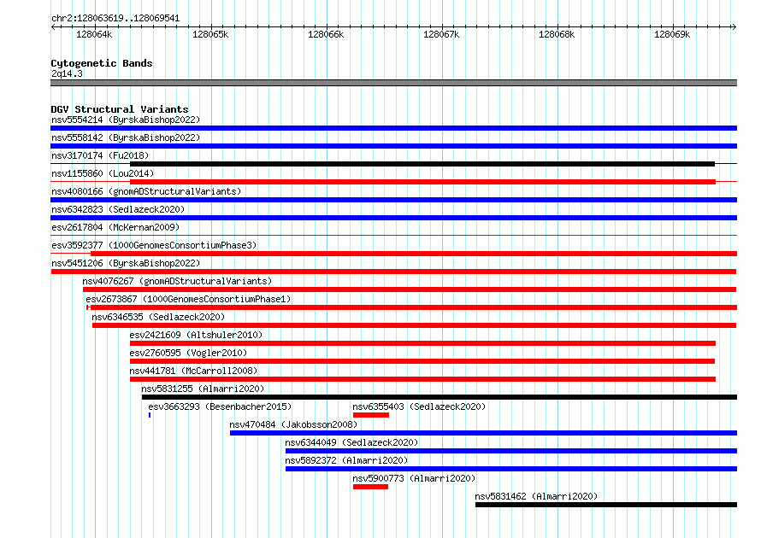Click short red bar under nsv5900773
This screenshot has height=538, width=761.
click(x=370, y=487)
